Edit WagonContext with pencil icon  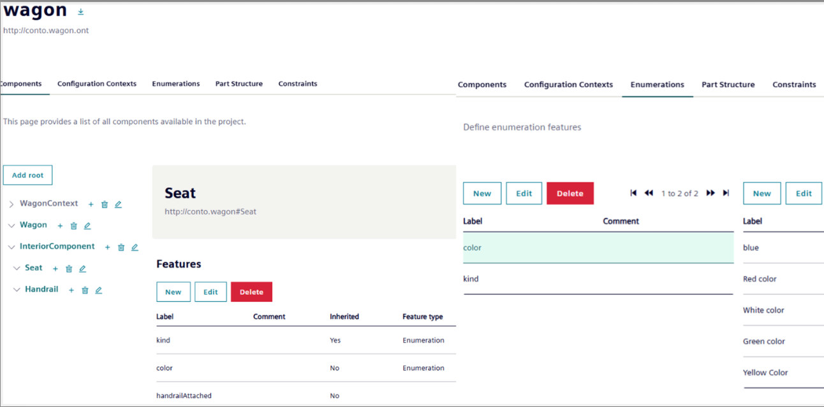pos(118,204)
